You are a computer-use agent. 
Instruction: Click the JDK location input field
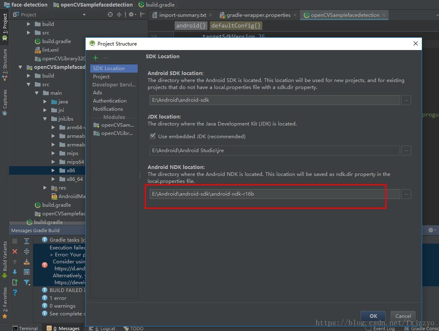(275, 151)
